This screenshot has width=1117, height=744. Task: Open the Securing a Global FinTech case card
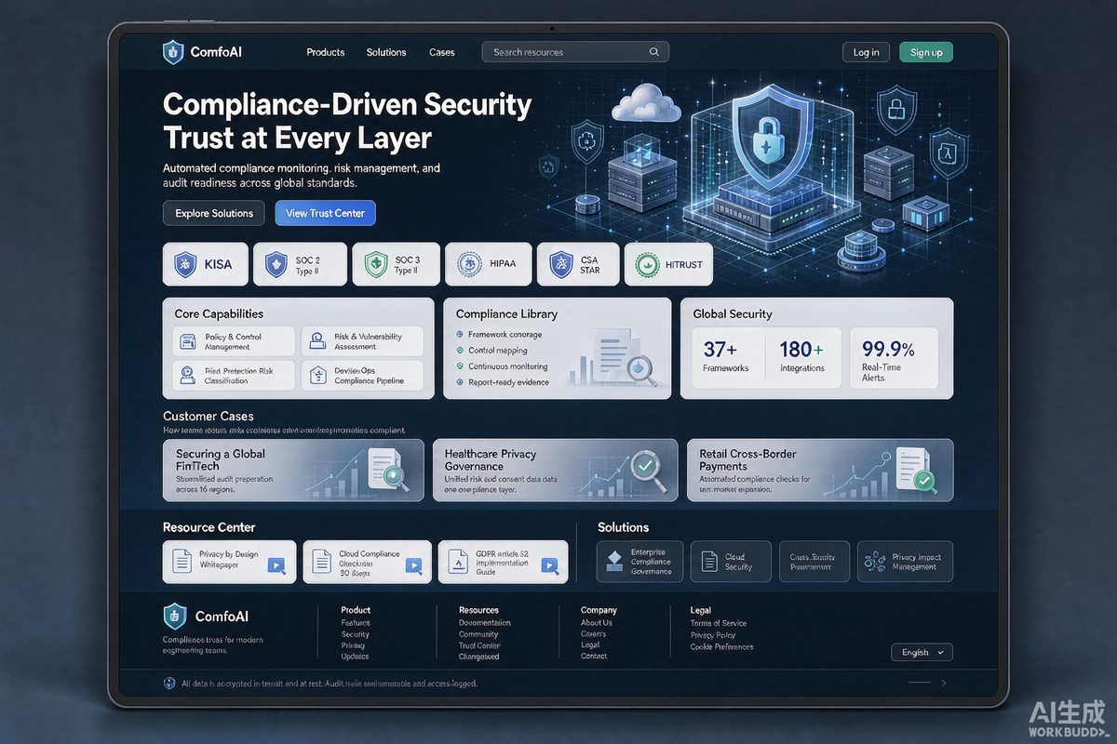coord(293,471)
